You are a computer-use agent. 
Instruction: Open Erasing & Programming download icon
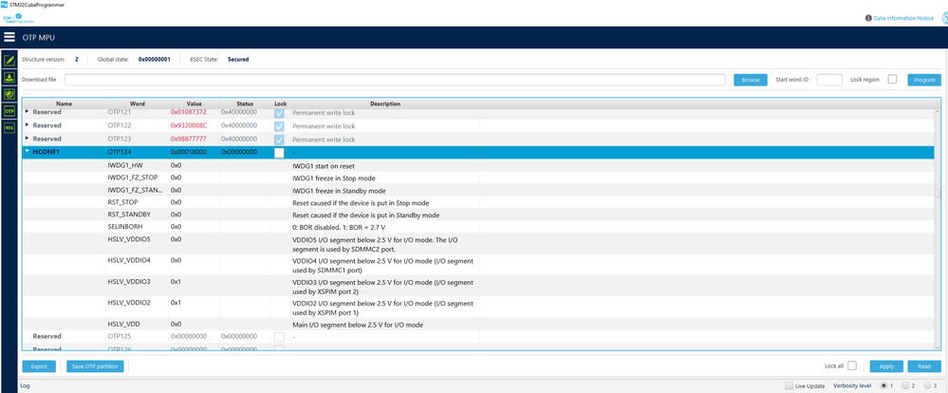(9, 78)
